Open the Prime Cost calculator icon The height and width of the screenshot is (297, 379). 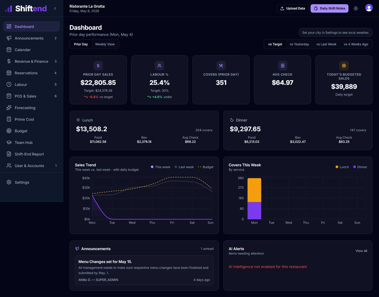[x=9, y=119]
